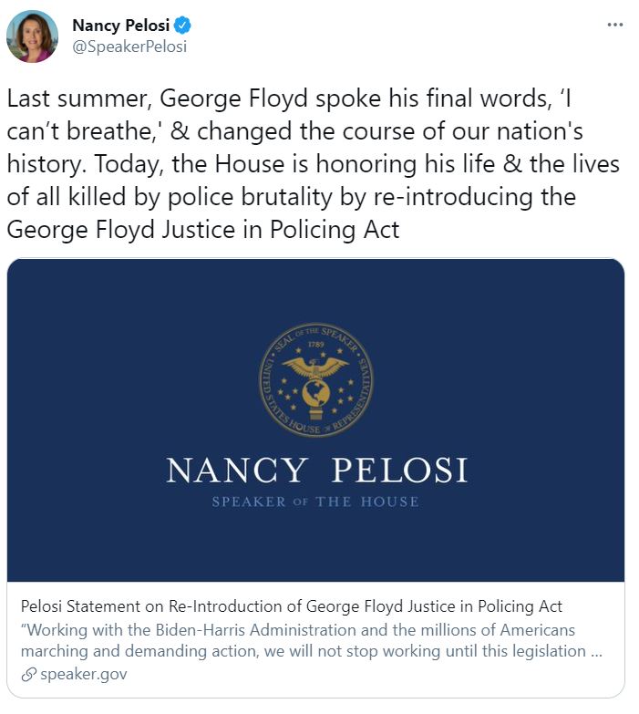This screenshot has height=714, width=639.
Task: Open the three-dot more options menu
Action: pyautogui.click(x=615, y=25)
